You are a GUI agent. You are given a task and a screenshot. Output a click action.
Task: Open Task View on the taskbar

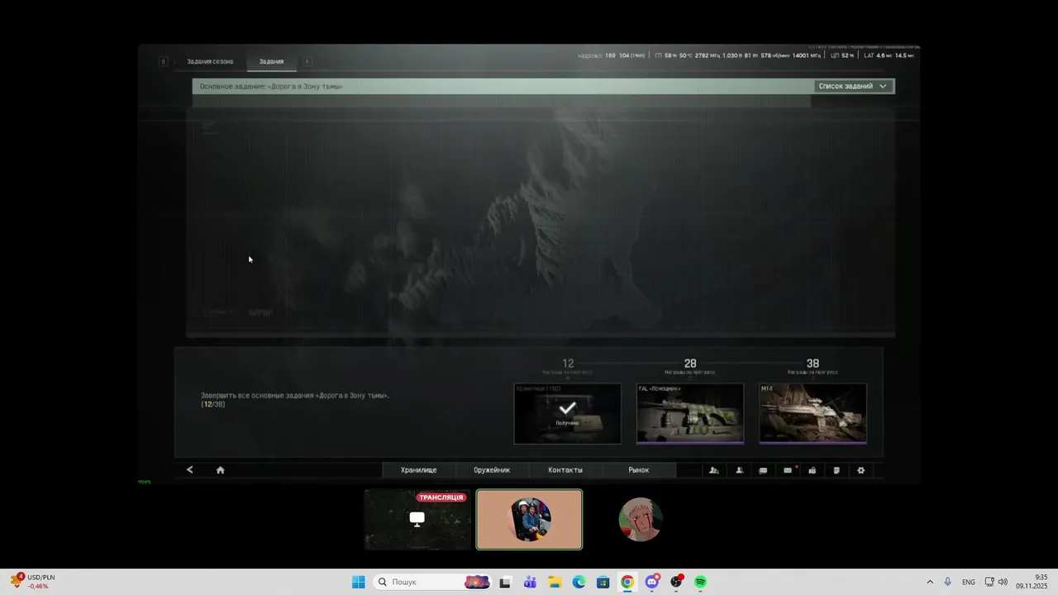(x=505, y=582)
